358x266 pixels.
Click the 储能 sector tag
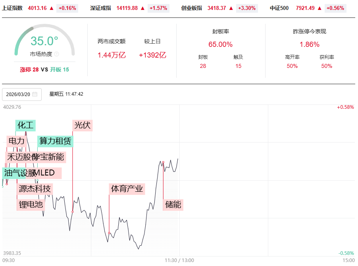click(x=173, y=204)
